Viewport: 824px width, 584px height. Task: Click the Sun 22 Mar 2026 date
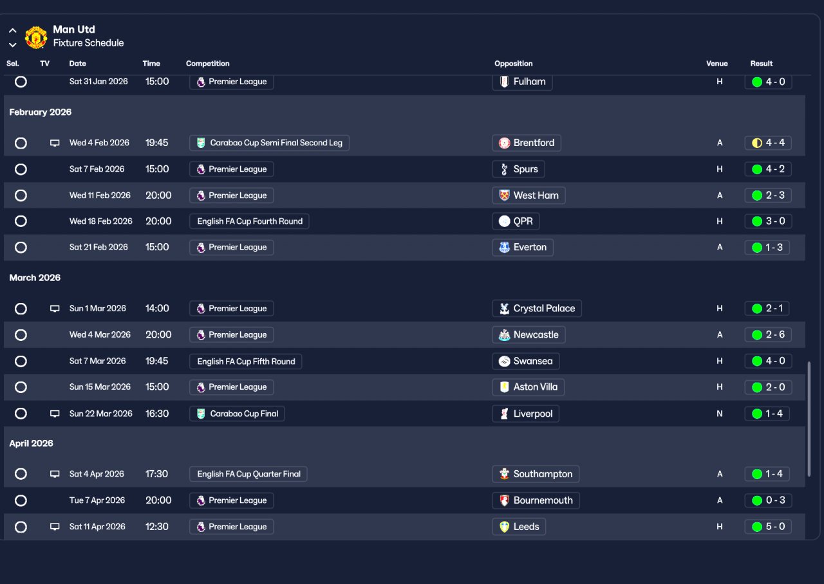(101, 414)
